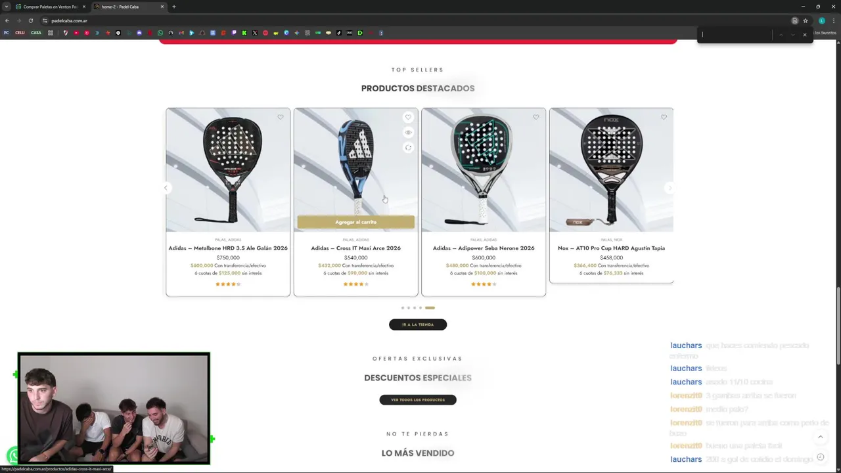Add Metalbone HRD 3.5 to wishlist heart
This screenshot has height=473, width=841.
coord(281,118)
